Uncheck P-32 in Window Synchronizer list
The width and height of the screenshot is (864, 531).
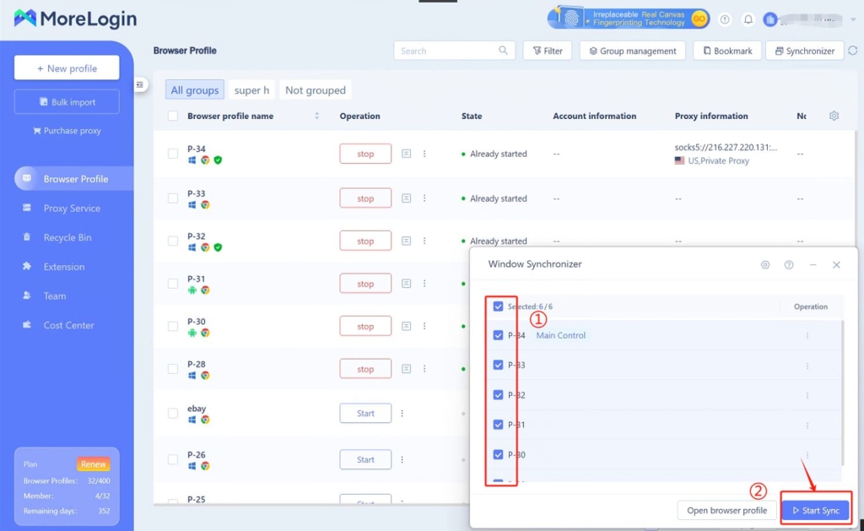pos(498,395)
